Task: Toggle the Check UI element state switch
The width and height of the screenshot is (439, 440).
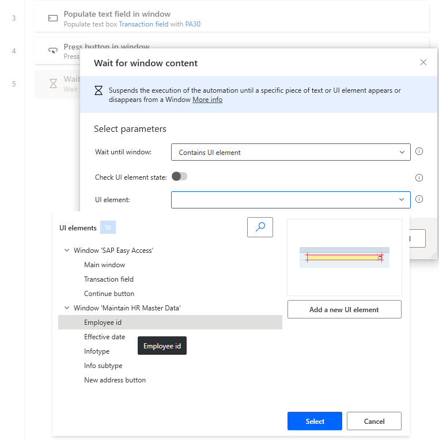Action: [x=179, y=176]
